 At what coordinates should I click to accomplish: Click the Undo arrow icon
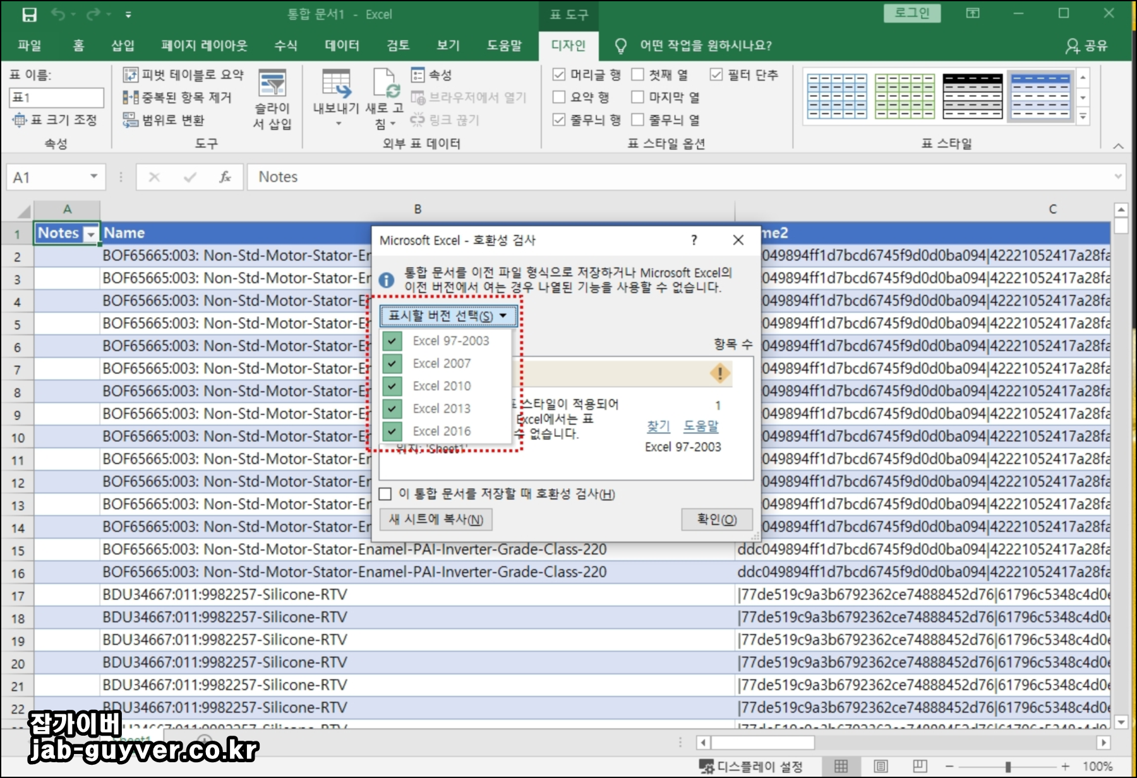(x=57, y=14)
